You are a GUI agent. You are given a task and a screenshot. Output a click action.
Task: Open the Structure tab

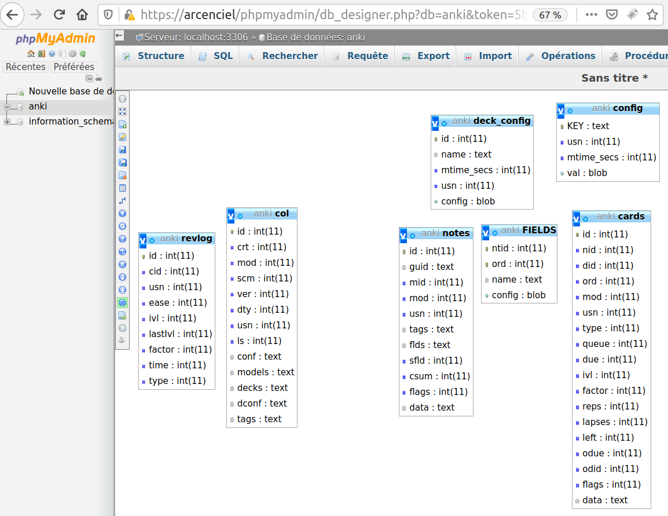coord(153,56)
